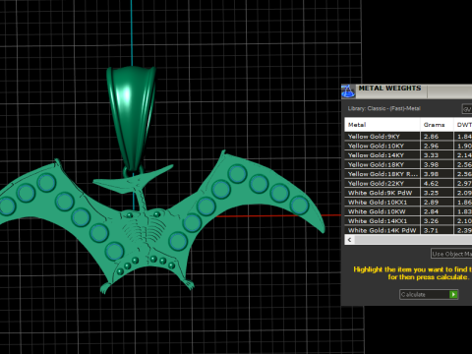Click the green arrow on Calculate
The height and width of the screenshot is (354, 472).
tap(453, 294)
